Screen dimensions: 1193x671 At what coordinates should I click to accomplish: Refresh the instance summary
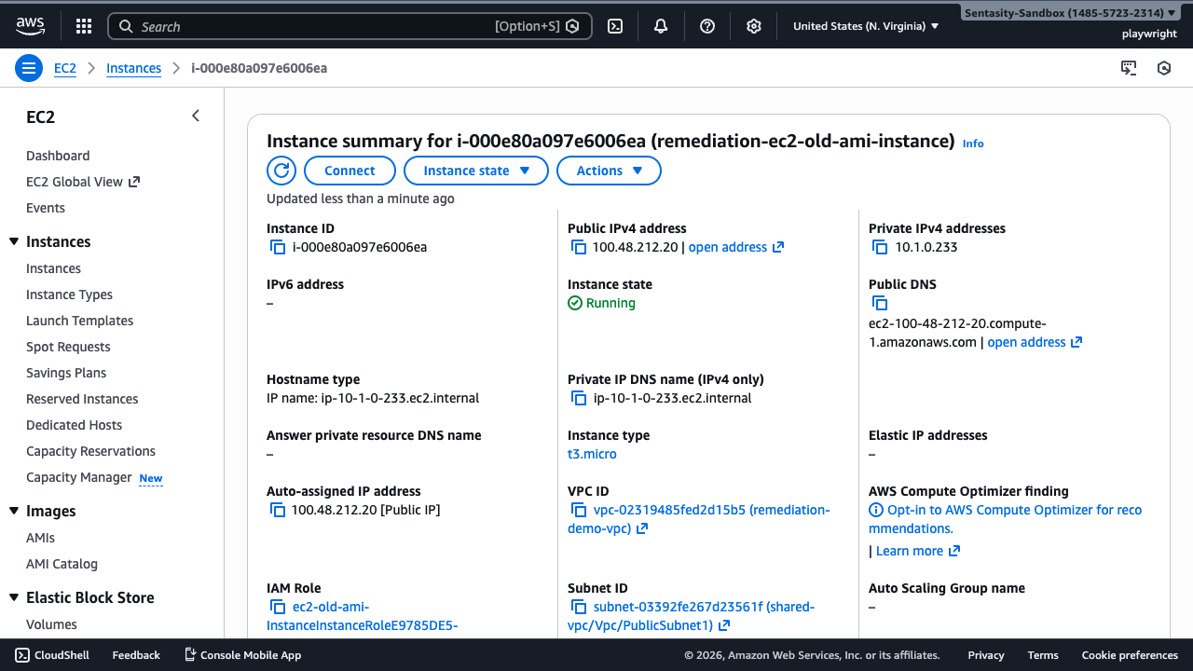(281, 171)
